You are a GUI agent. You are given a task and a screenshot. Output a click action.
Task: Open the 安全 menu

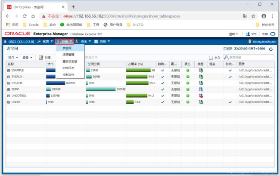(x=83, y=41)
